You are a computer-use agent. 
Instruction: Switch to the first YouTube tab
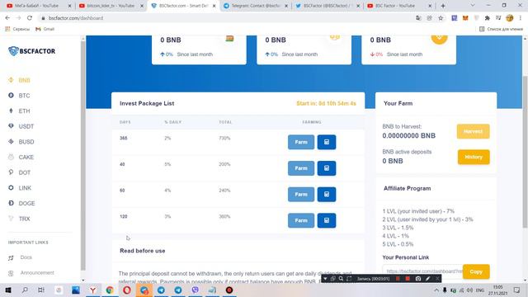tap(39, 6)
